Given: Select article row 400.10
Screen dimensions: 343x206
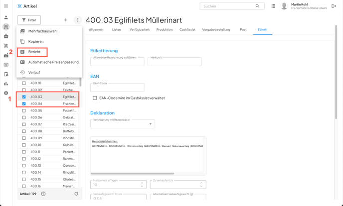Looking at the screenshot, I should [x=48, y=145].
